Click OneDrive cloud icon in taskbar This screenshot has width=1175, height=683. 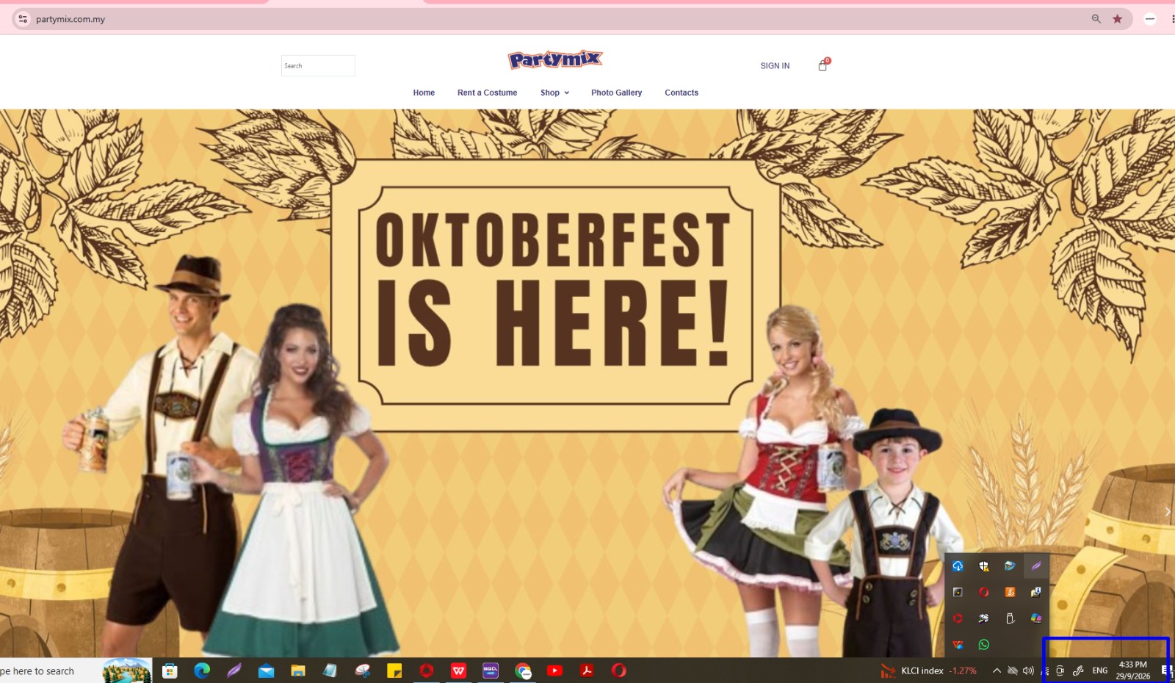(x=1012, y=671)
